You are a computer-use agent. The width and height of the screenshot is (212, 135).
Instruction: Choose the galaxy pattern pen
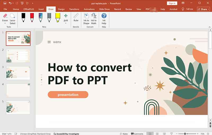pos(41,18)
